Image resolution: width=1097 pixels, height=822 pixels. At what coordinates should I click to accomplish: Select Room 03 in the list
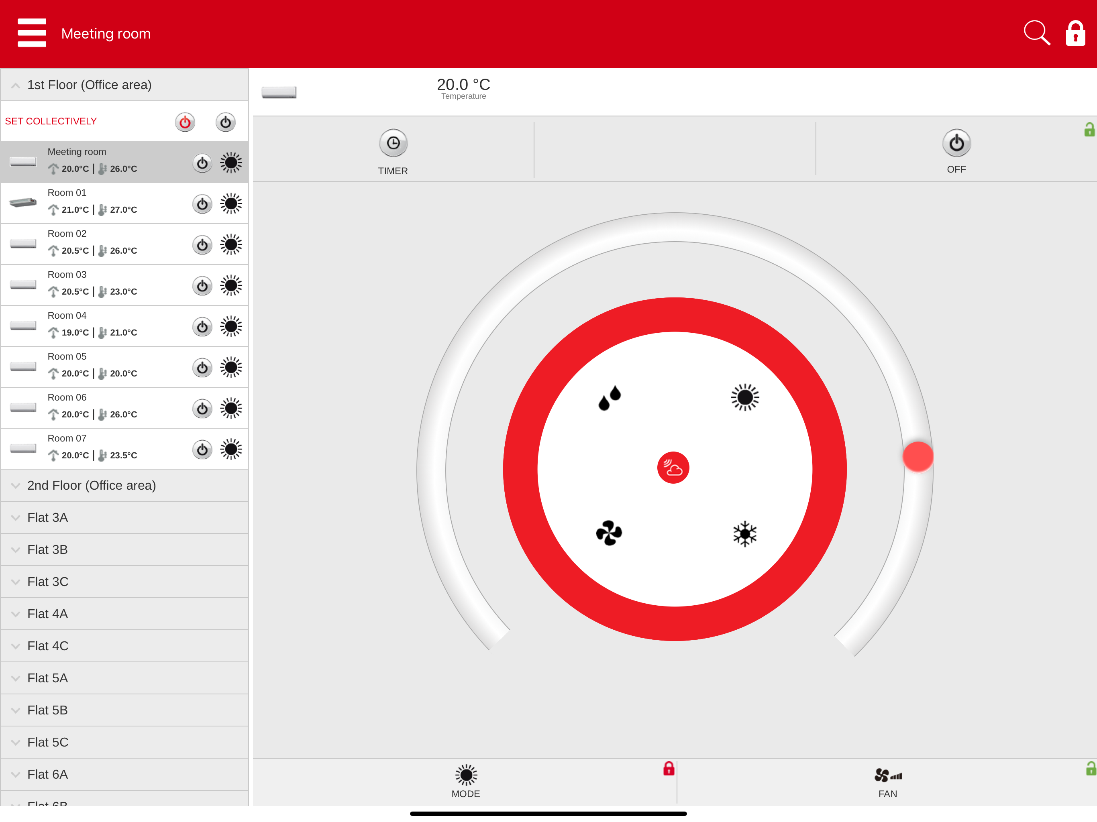[124, 285]
